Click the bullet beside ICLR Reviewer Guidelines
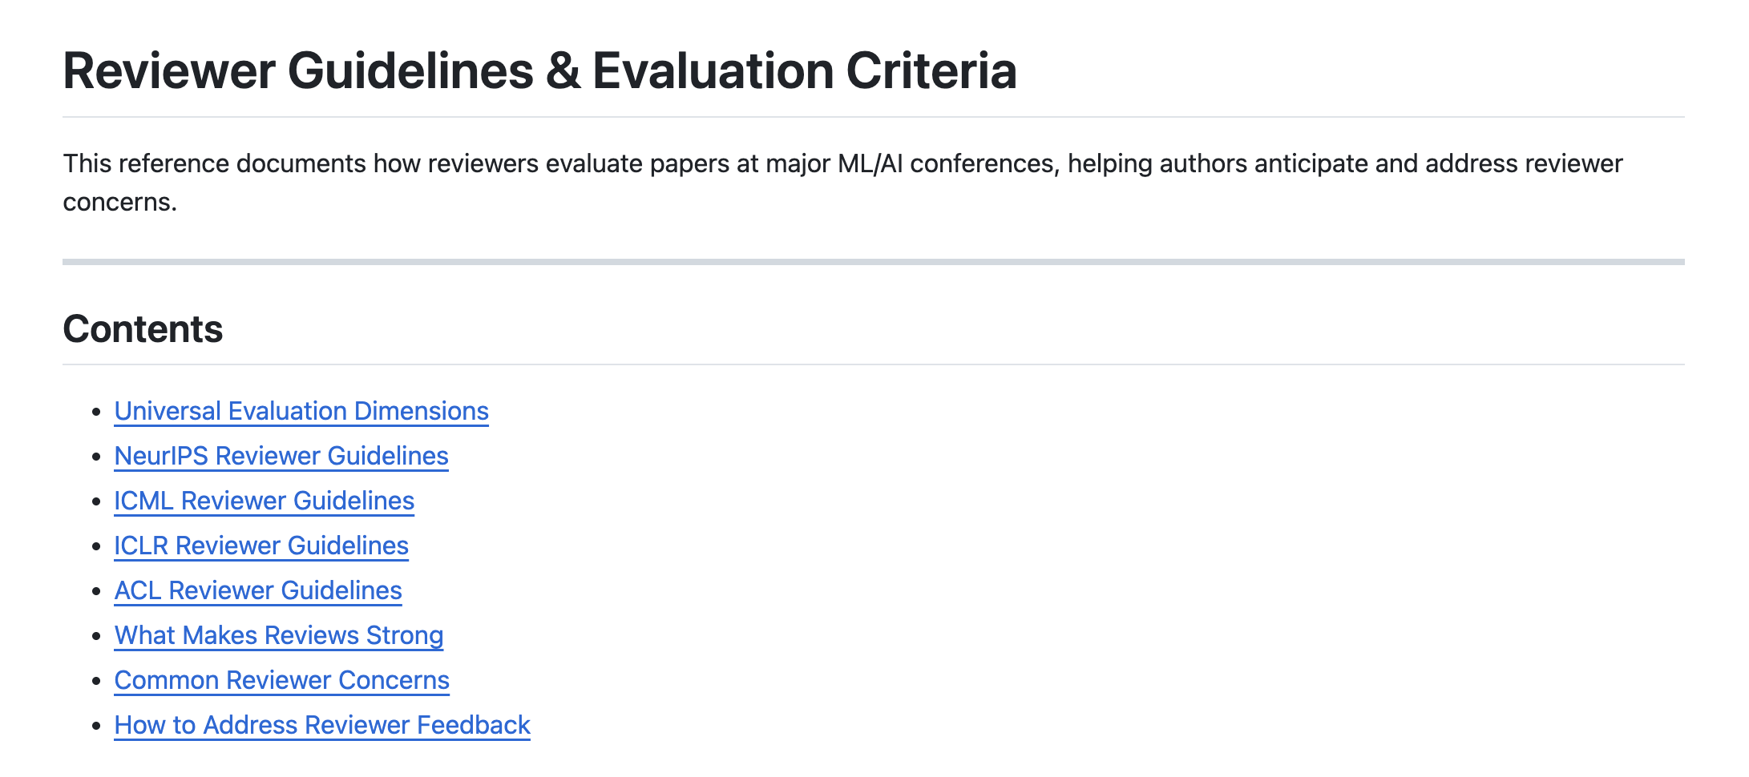The height and width of the screenshot is (777, 1749). click(x=97, y=547)
